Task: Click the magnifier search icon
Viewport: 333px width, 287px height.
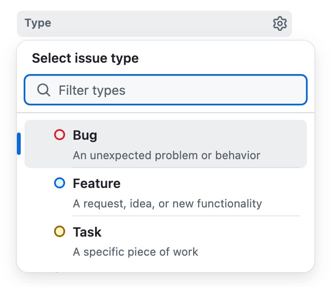Action: (44, 90)
